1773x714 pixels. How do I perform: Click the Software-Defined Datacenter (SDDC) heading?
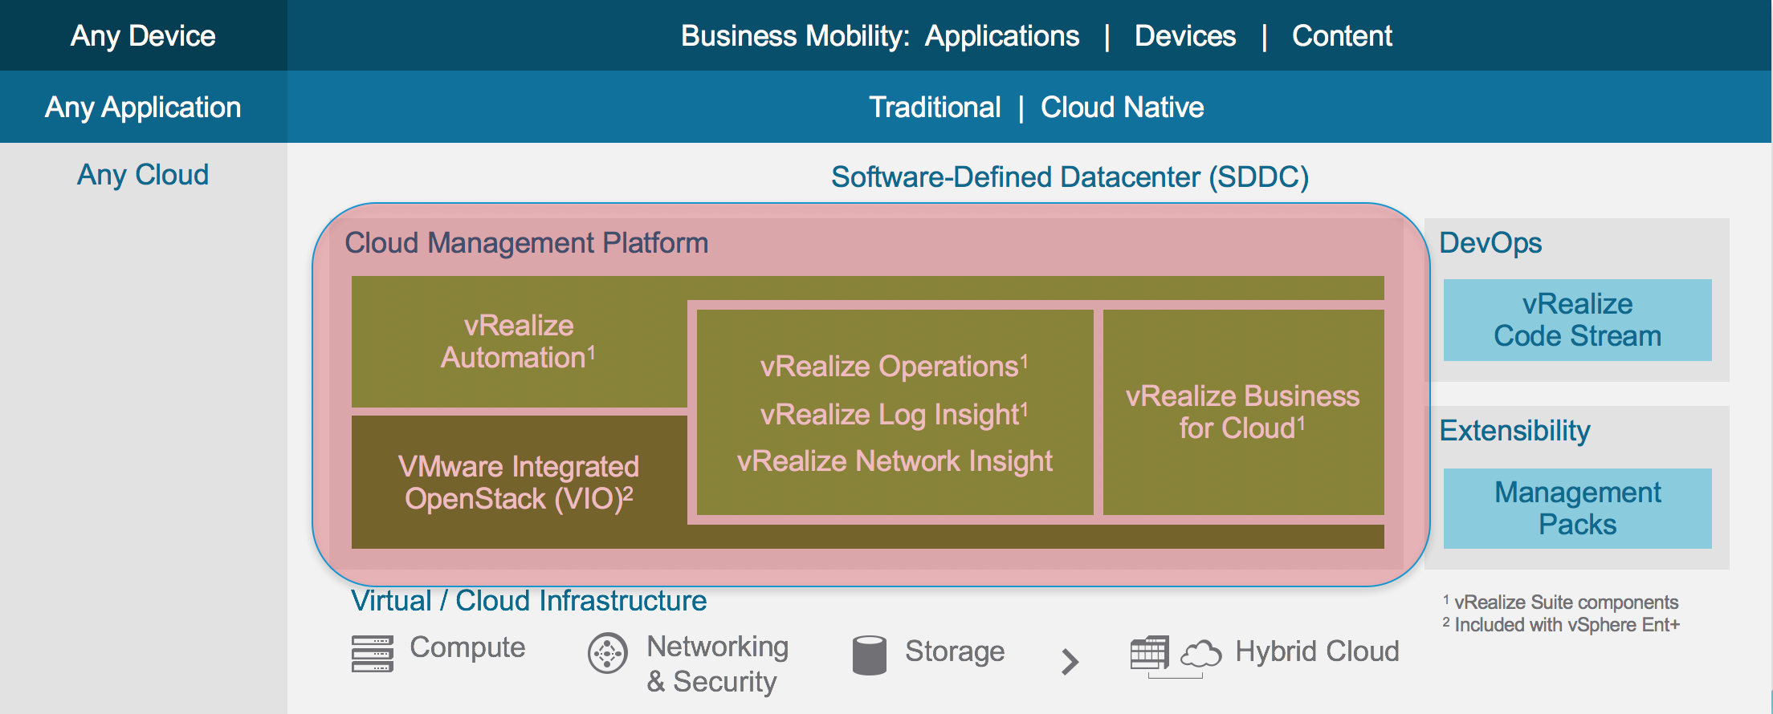[x=1070, y=177]
